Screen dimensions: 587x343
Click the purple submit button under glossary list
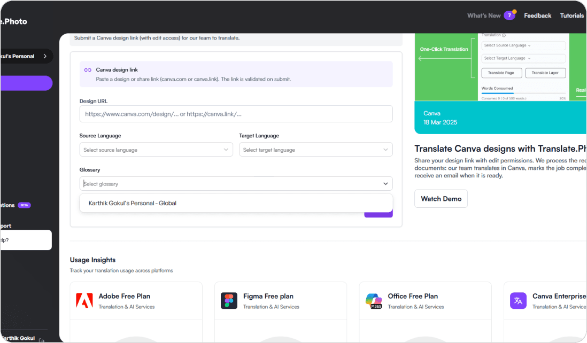(378, 214)
